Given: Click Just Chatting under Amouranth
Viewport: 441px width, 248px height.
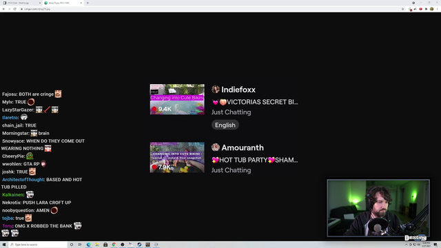Looking at the screenshot, I should click(232, 170).
